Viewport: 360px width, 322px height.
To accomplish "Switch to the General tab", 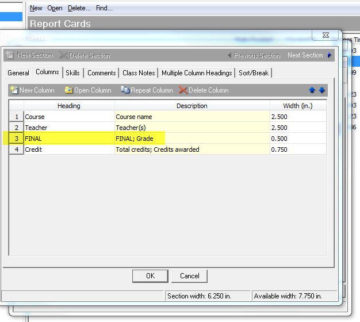I will [x=18, y=73].
